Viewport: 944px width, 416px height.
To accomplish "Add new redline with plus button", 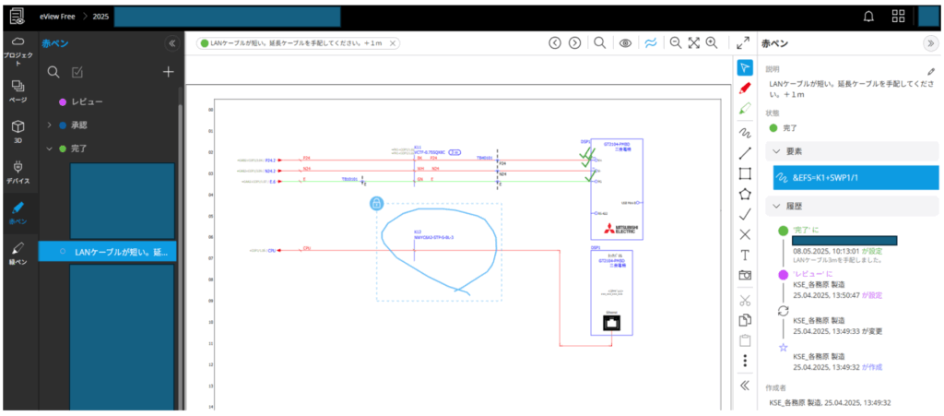I will (168, 72).
